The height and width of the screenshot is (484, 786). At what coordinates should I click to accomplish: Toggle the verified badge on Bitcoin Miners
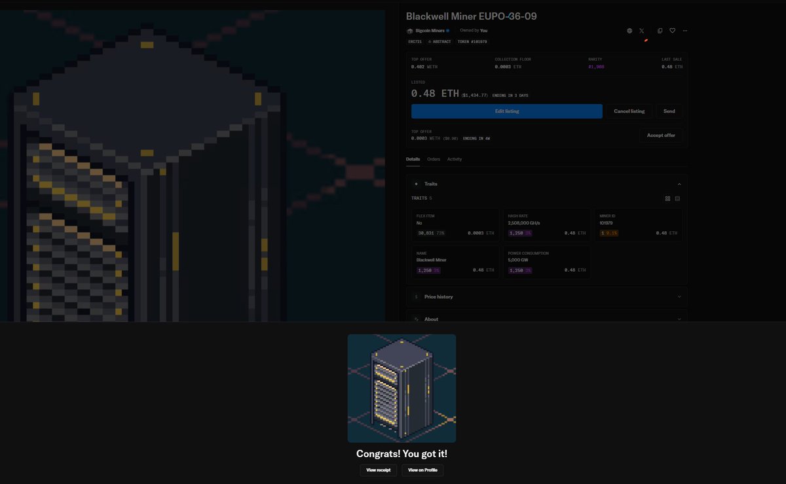pos(447,30)
